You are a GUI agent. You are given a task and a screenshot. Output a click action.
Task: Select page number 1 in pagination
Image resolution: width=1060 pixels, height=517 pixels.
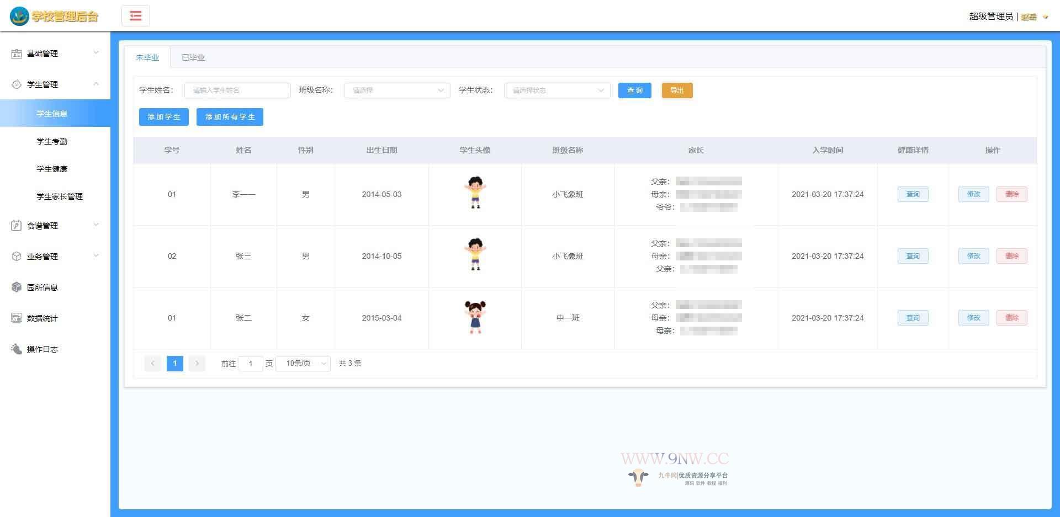(x=175, y=363)
